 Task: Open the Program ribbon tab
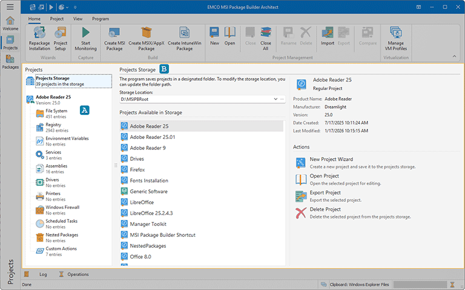(101, 19)
